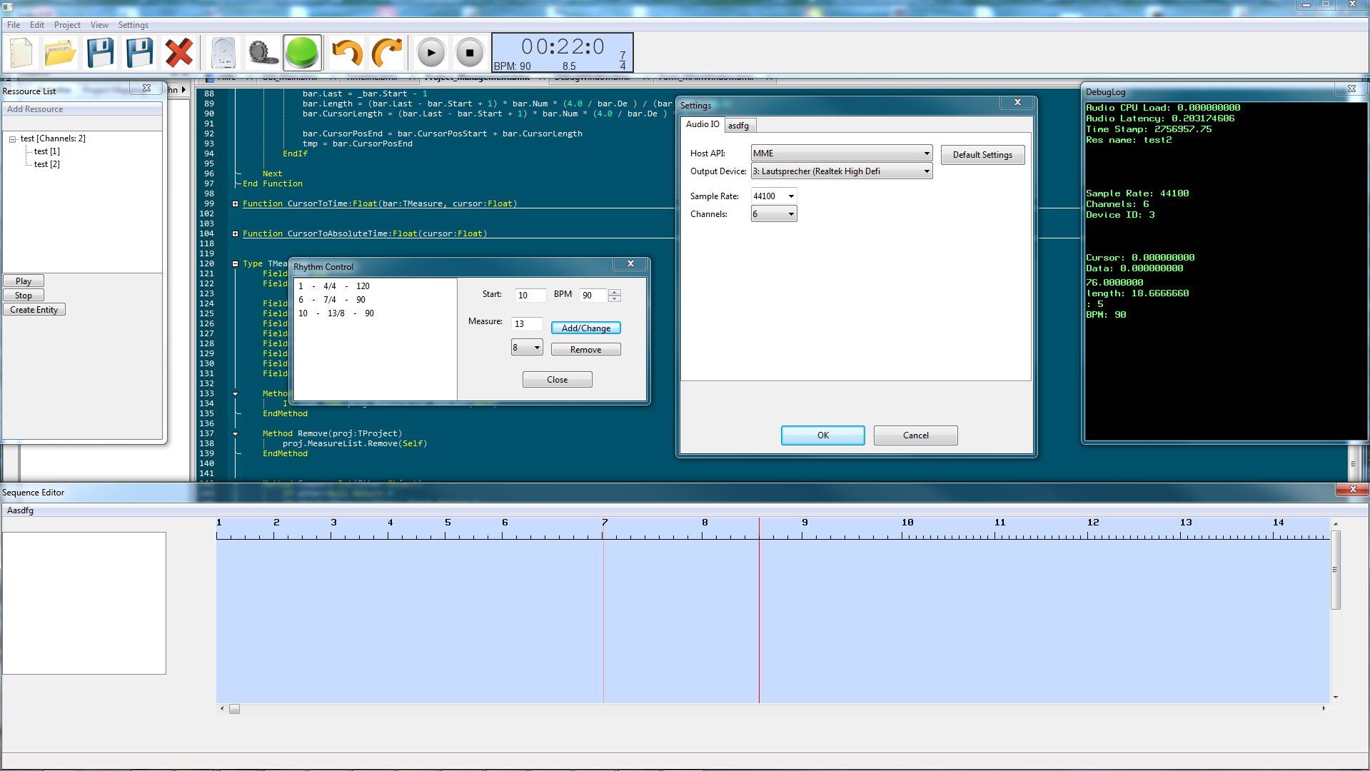Click the film reel gear icon
The width and height of the screenshot is (1370, 771).
[x=263, y=53]
